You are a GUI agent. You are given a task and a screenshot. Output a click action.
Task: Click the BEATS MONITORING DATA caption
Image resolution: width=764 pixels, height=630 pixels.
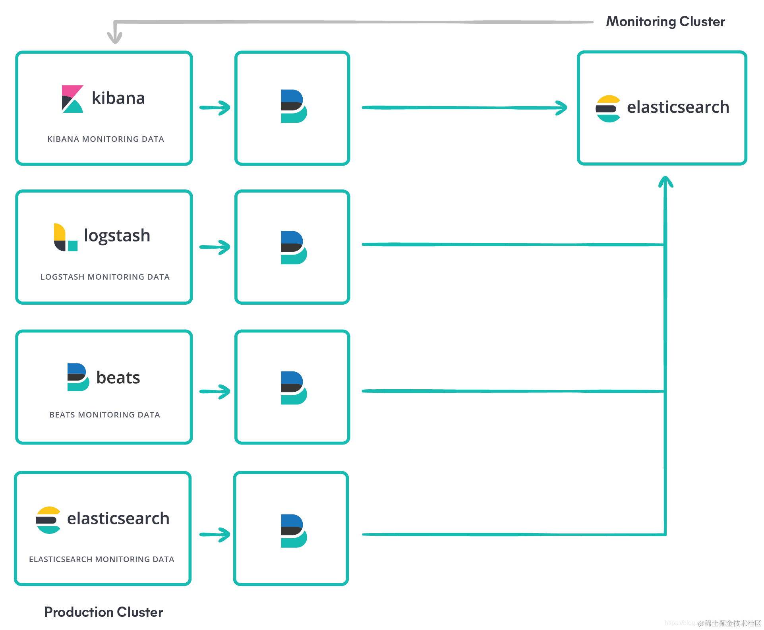click(x=104, y=415)
